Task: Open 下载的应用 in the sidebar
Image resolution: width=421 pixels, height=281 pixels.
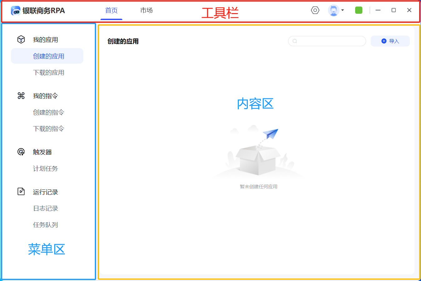Action: click(x=49, y=72)
